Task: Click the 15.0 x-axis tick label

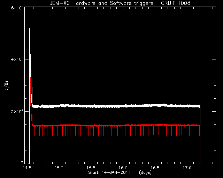Action: click(x=59, y=168)
